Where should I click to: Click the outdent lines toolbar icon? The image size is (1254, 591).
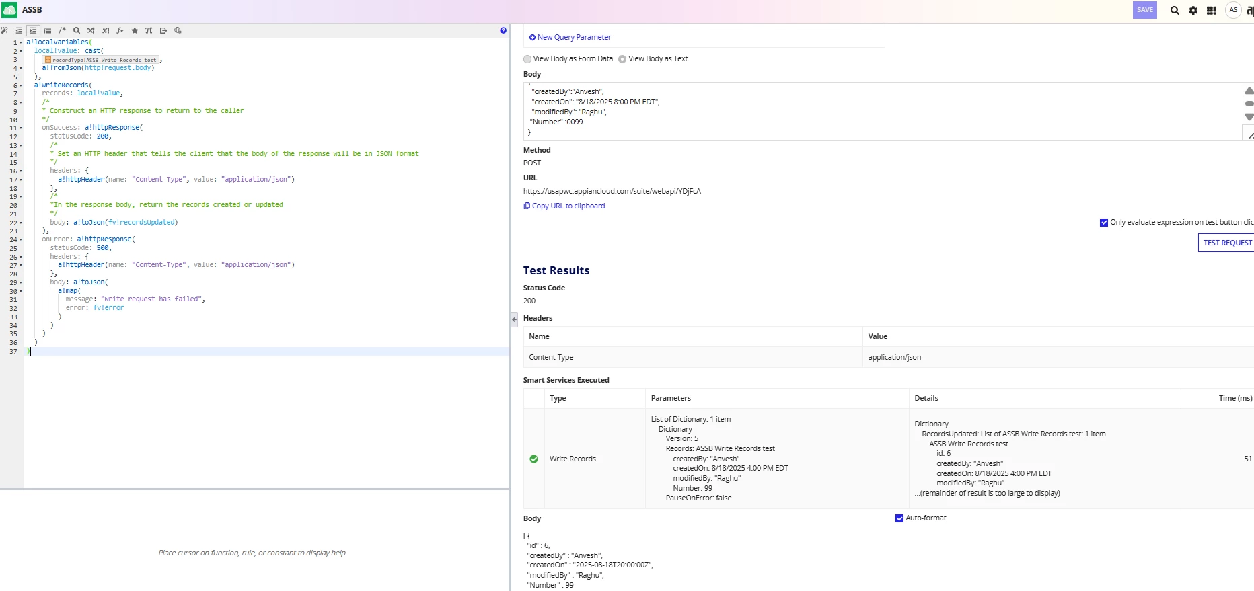(19, 30)
